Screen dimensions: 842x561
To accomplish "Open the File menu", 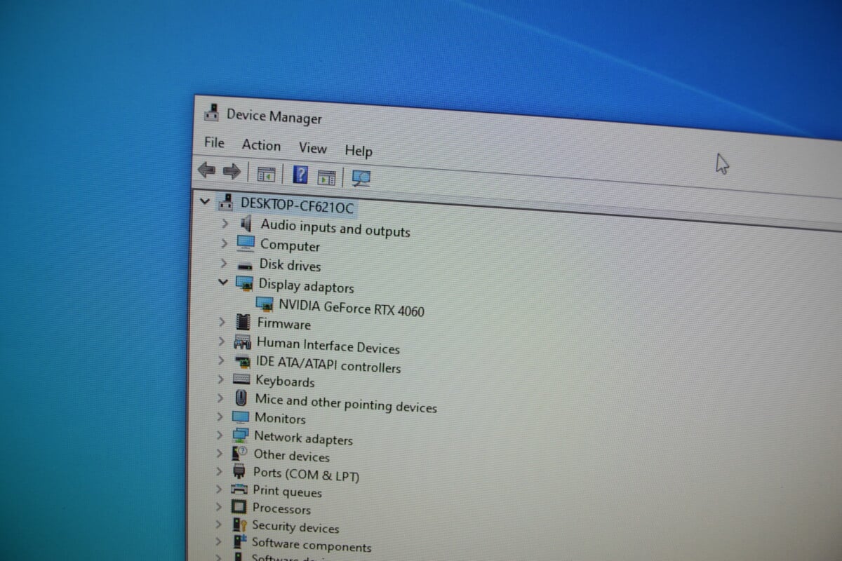I will click(215, 142).
